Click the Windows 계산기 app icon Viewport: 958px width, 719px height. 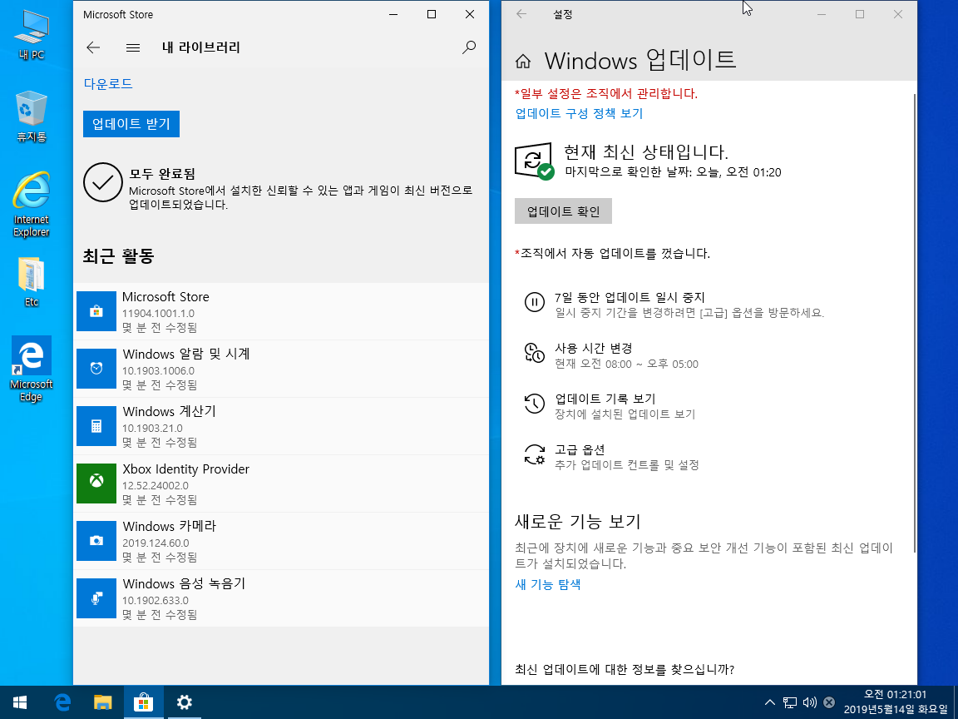coord(96,426)
